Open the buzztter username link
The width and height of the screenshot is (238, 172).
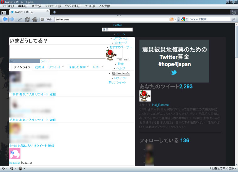[15, 163]
